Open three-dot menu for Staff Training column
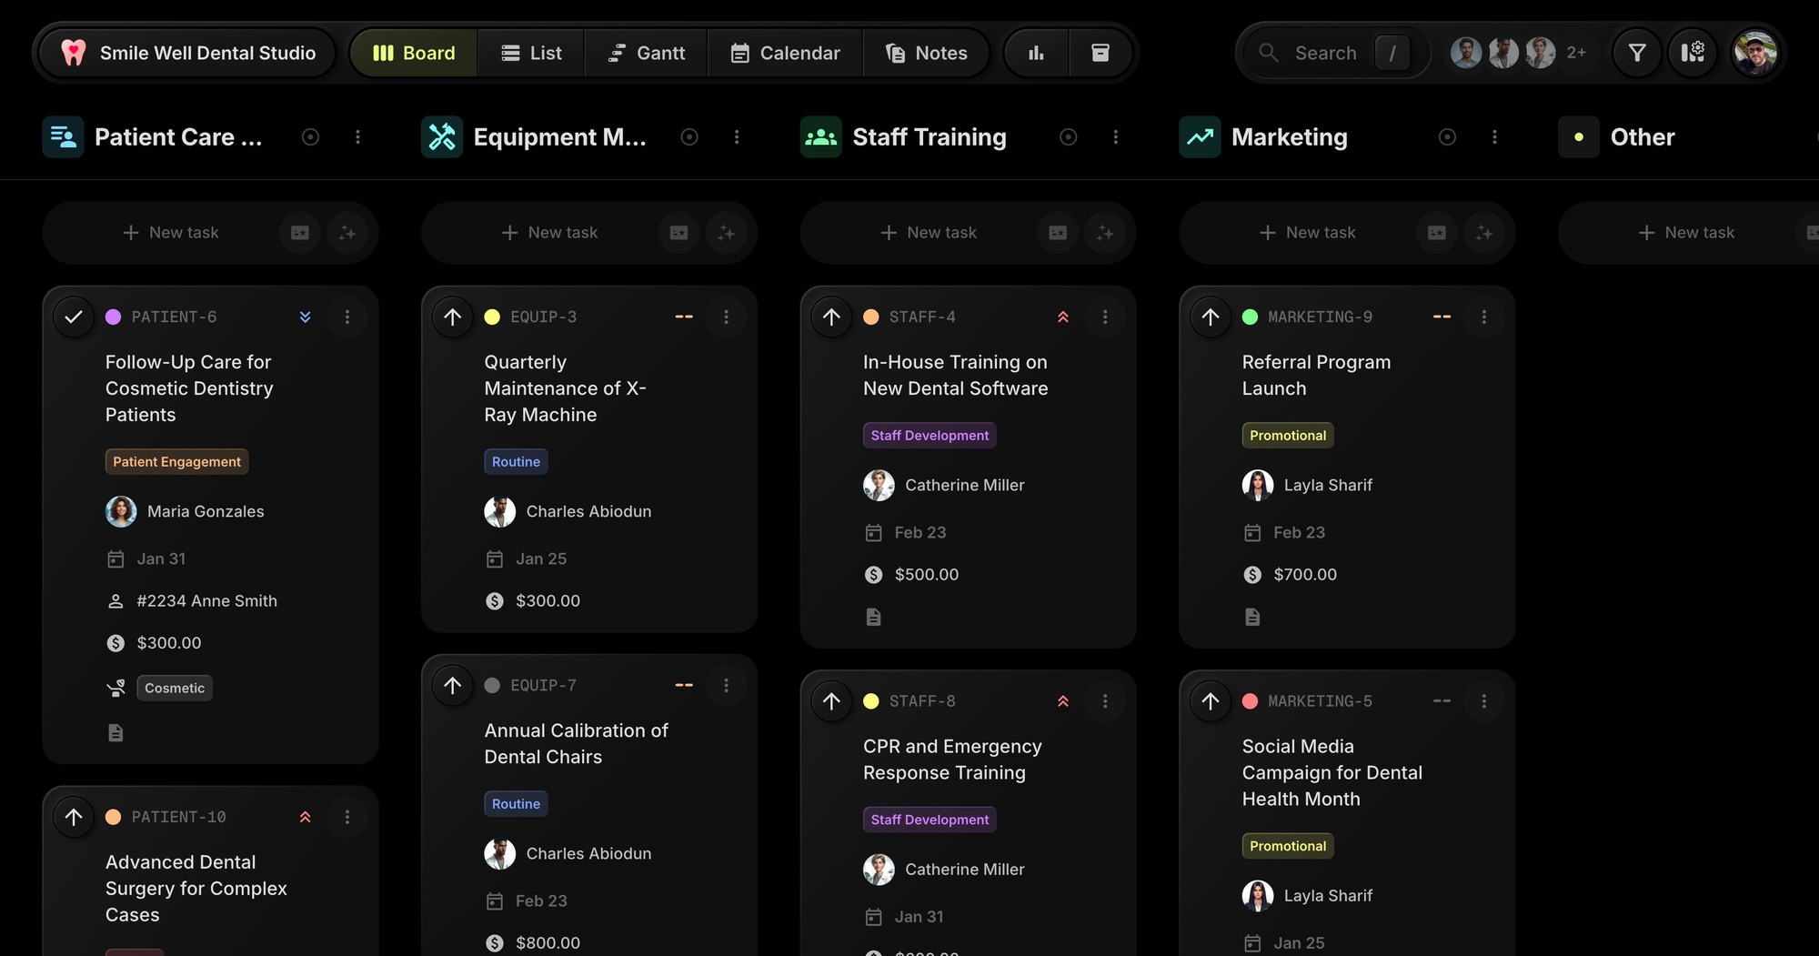This screenshot has height=956, width=1819. 1116,137
